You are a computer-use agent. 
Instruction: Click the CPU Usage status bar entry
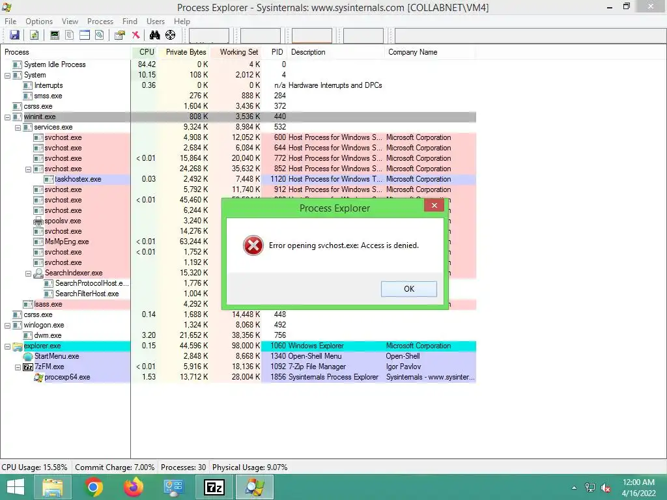pyautogui.click(x=35, y=467)
